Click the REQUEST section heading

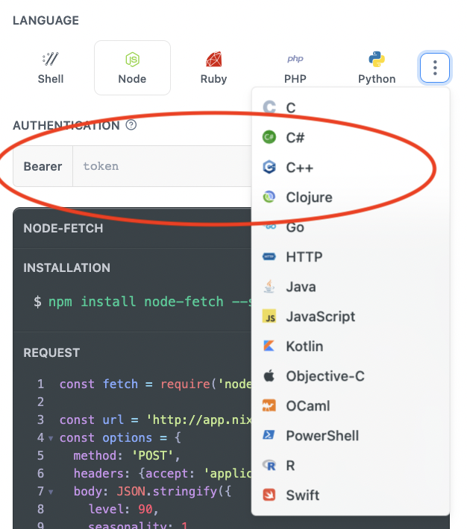(51, 353)
